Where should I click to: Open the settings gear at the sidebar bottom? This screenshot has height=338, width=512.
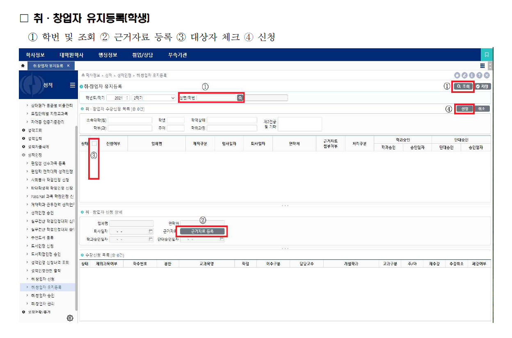coord(70,318)
